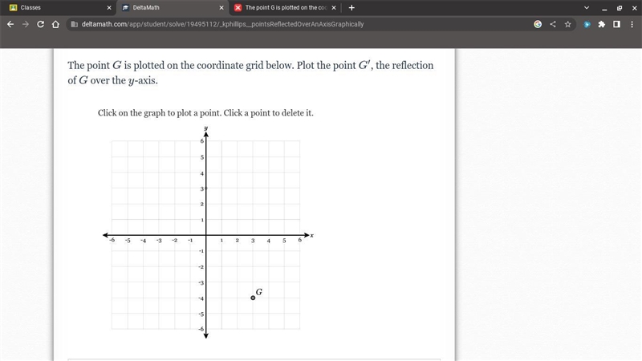Viewport: 642px width, 361px height.
Task: Select the DeltaMath tab
Action: tap(173, 7)
